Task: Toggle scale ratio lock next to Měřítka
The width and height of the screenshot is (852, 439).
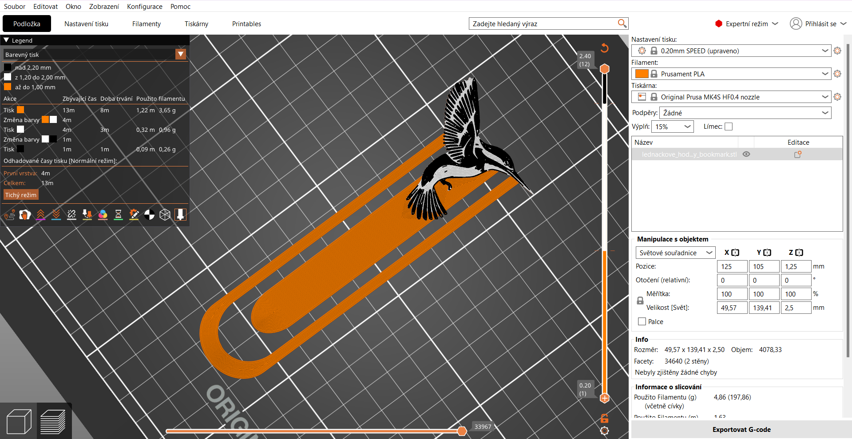Action: tap(640, 301)
